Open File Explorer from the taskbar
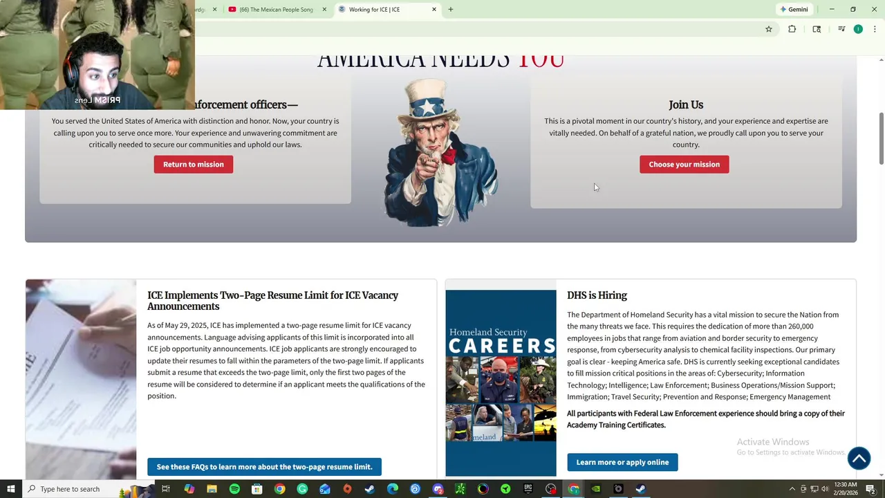Screen dimensions: 885x498 coord(212,489)
